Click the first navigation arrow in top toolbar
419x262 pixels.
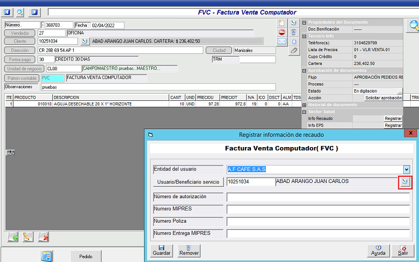click(8, 11)
